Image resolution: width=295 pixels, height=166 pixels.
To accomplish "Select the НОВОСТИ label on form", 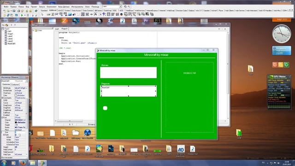I will (189, 73).
